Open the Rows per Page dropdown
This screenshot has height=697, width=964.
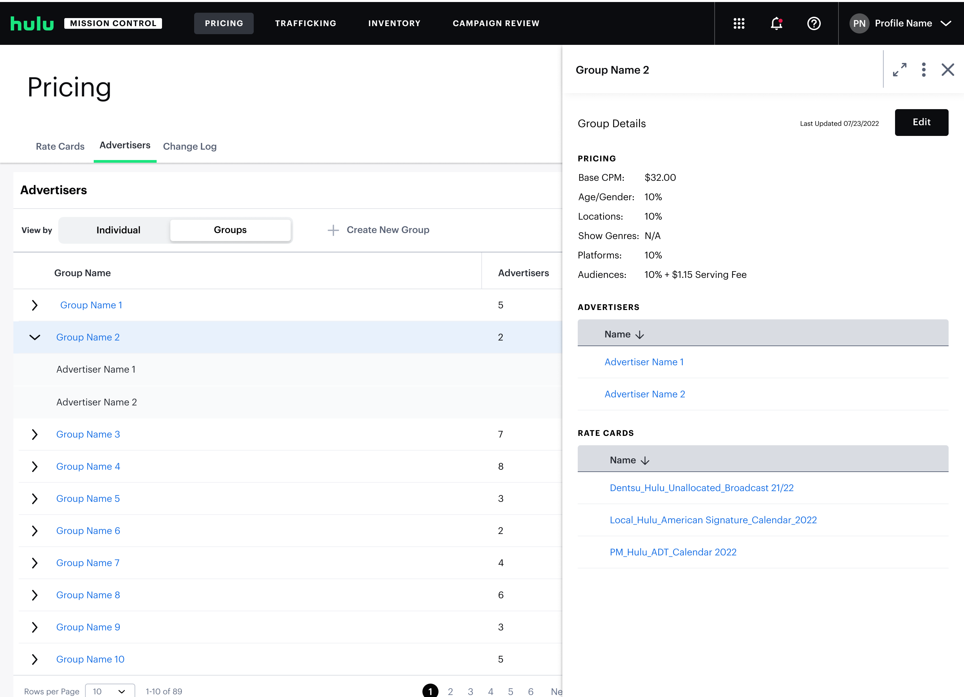[x=110, y=691]
